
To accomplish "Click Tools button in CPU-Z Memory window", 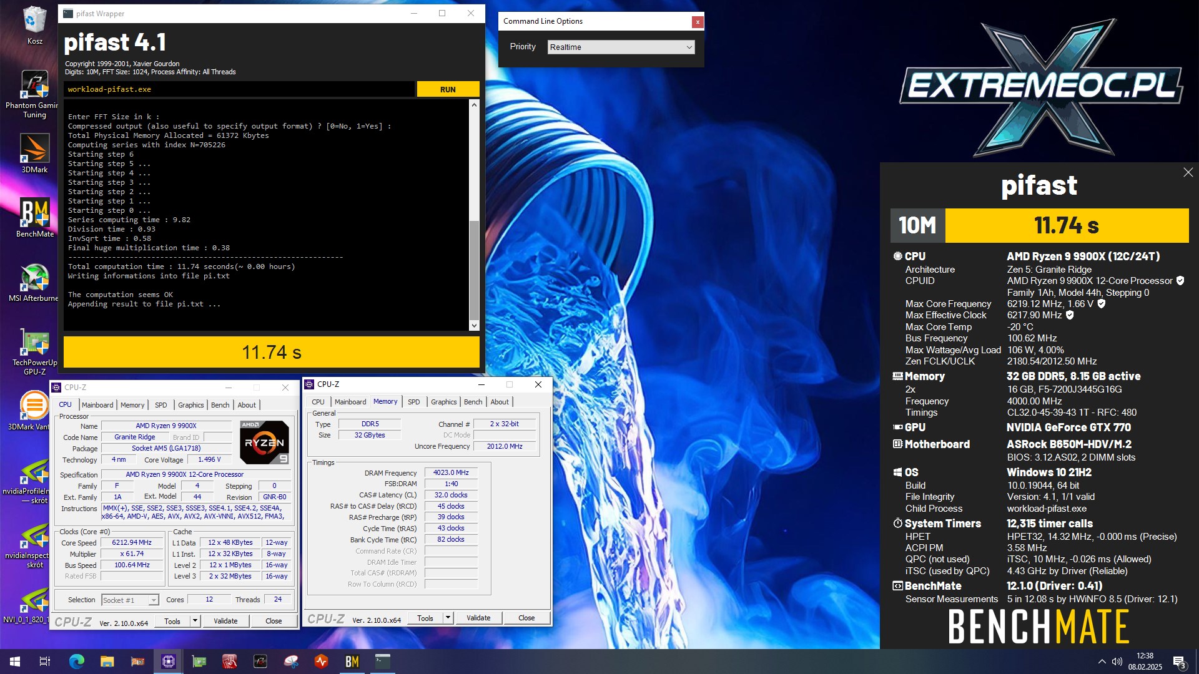I will 425,618.
